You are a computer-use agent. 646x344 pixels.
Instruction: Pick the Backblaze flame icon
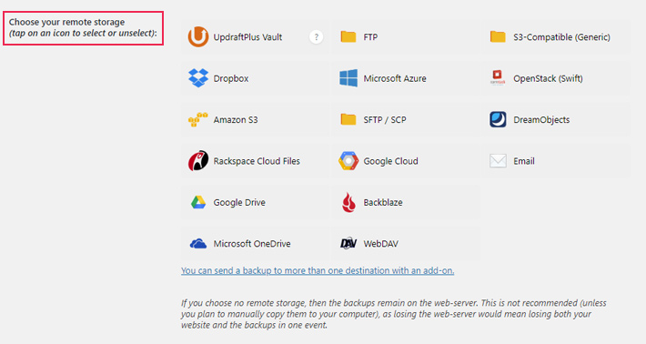coord(348,202)
